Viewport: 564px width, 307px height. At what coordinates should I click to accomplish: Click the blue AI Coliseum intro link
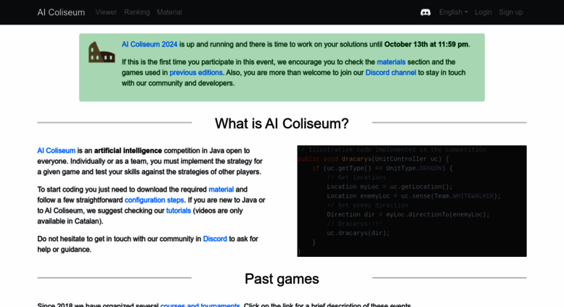pyautogui.click(x=57, y=151)
